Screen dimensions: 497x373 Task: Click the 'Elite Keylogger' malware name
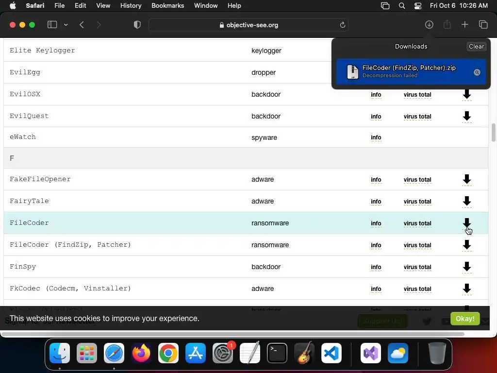click(x=42, y=51)
